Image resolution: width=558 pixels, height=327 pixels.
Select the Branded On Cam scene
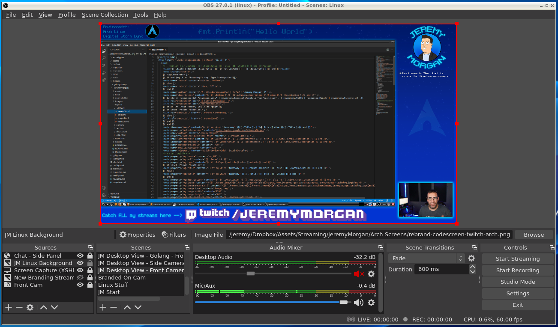coord(122,277)
